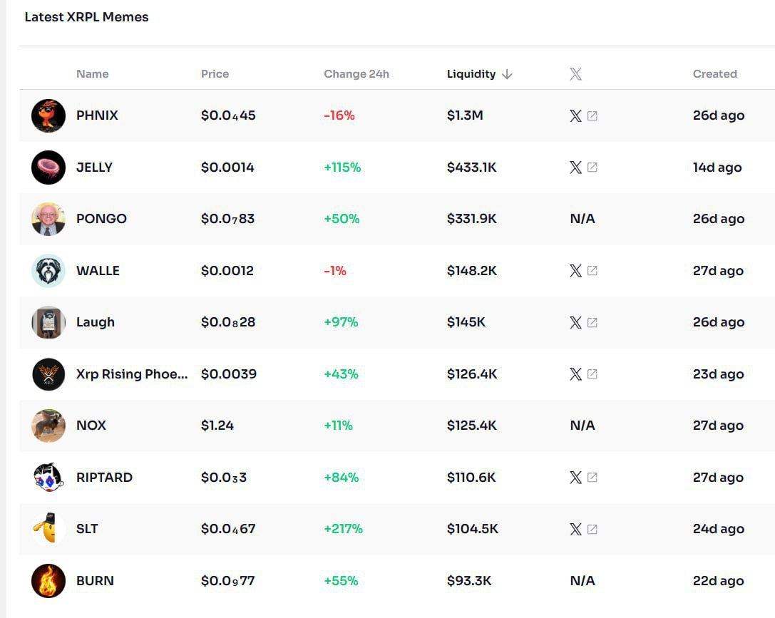Select the NOX horse token icon
Screen dimensions: 775x618
[48, 426]
